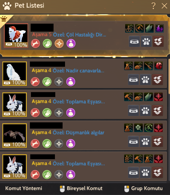Image resolution: width=170 pixels, height=195 pixels.
Task: Toggle red follow command on last rabbit pet
Action: tap(35, 174)
